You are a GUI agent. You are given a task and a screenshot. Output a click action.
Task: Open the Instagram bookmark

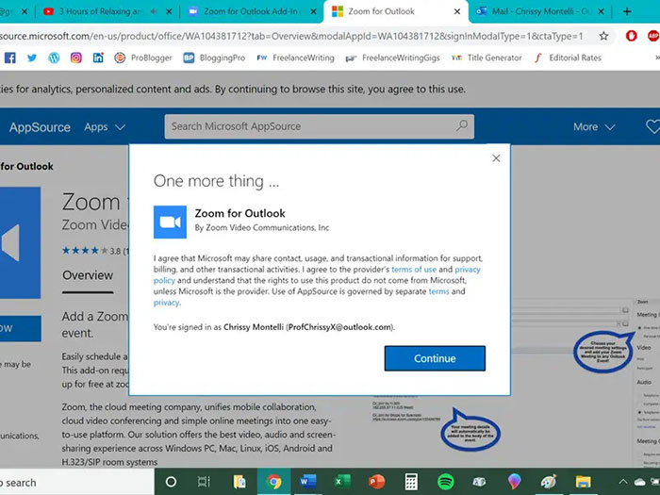click(x=75, y=58)
